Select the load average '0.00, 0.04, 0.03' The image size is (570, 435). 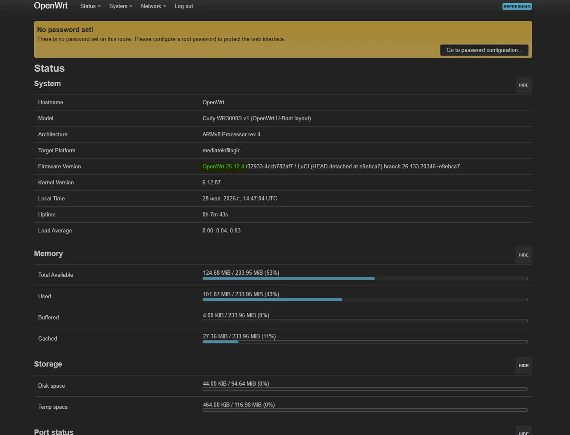pyautogui.click(x=221, y=231)
